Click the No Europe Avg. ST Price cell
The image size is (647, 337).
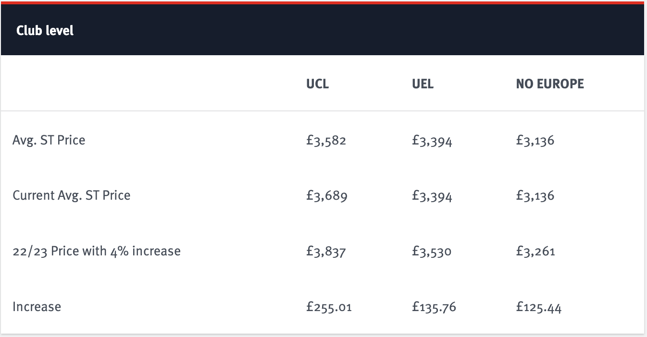tap(535, 141)
